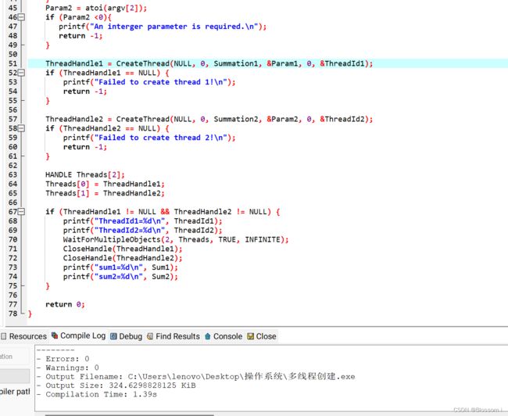Click the highlighted line 51 with CreateThread Summation1
Viewport: 508px width, 416px height.
[209, 63]
